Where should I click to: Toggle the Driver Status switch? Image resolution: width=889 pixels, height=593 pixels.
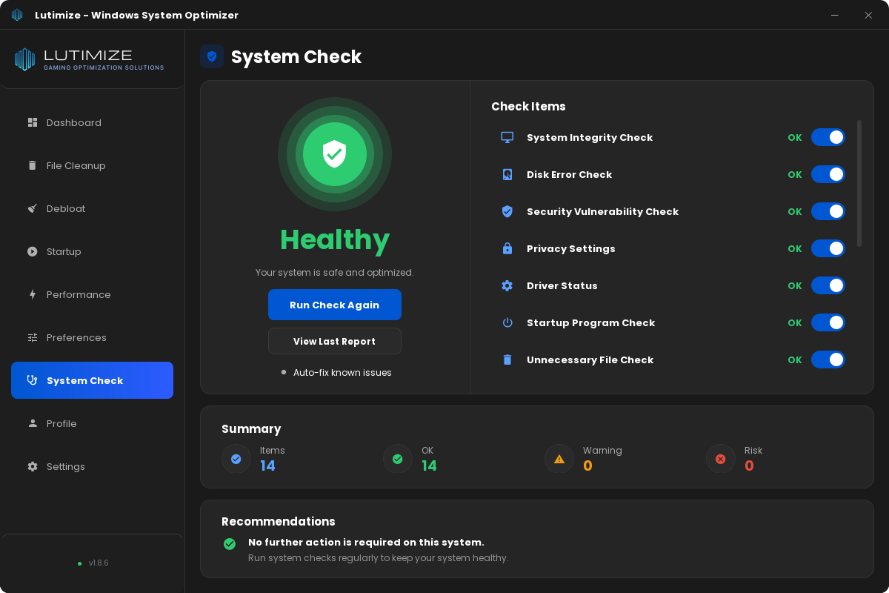click(828, 285)
